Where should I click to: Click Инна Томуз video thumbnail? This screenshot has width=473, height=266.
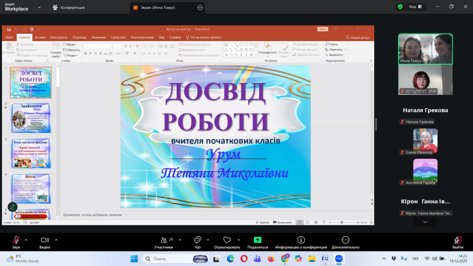coord(425,49)
